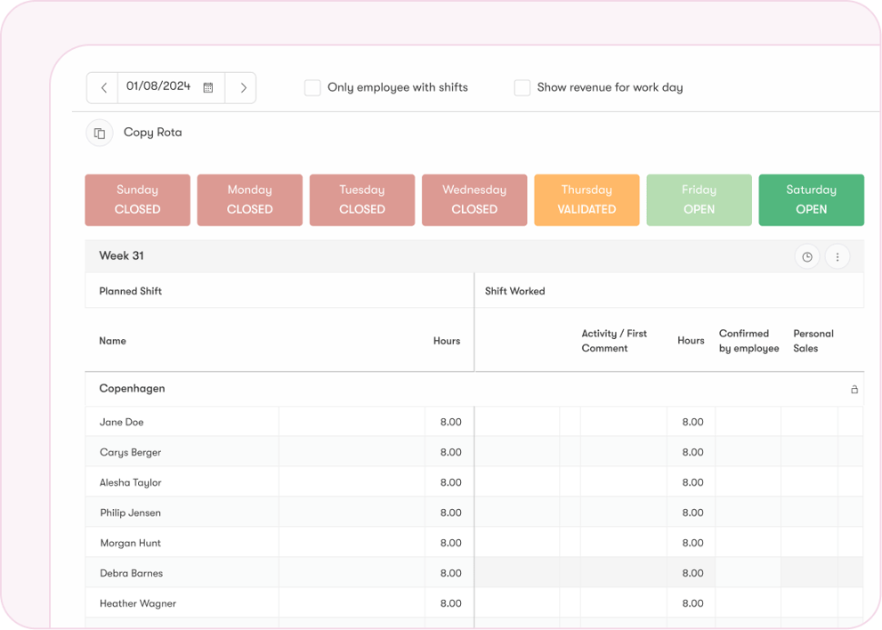Click the lock icon beside Copenhagen
The height and width of the screenshot is (630, 882).
[854, 389]
